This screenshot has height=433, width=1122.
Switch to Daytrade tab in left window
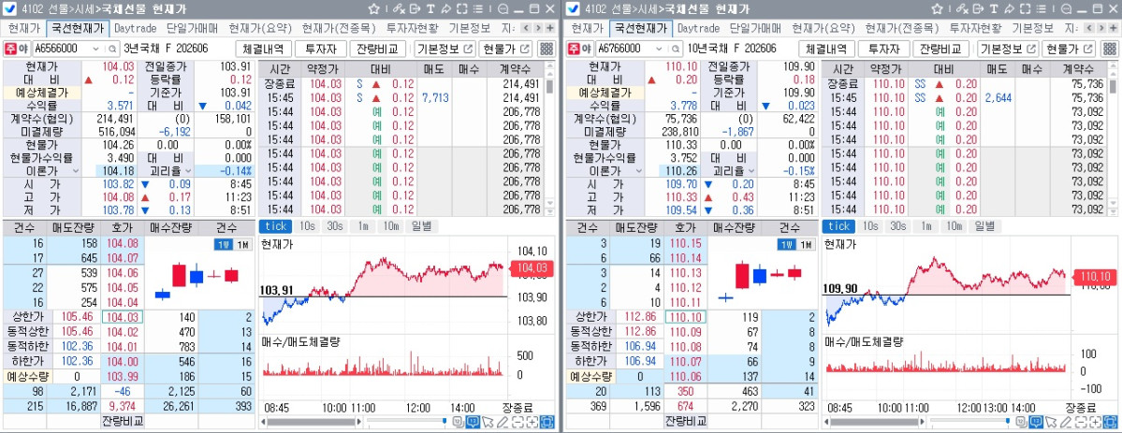tap(136, 29)
